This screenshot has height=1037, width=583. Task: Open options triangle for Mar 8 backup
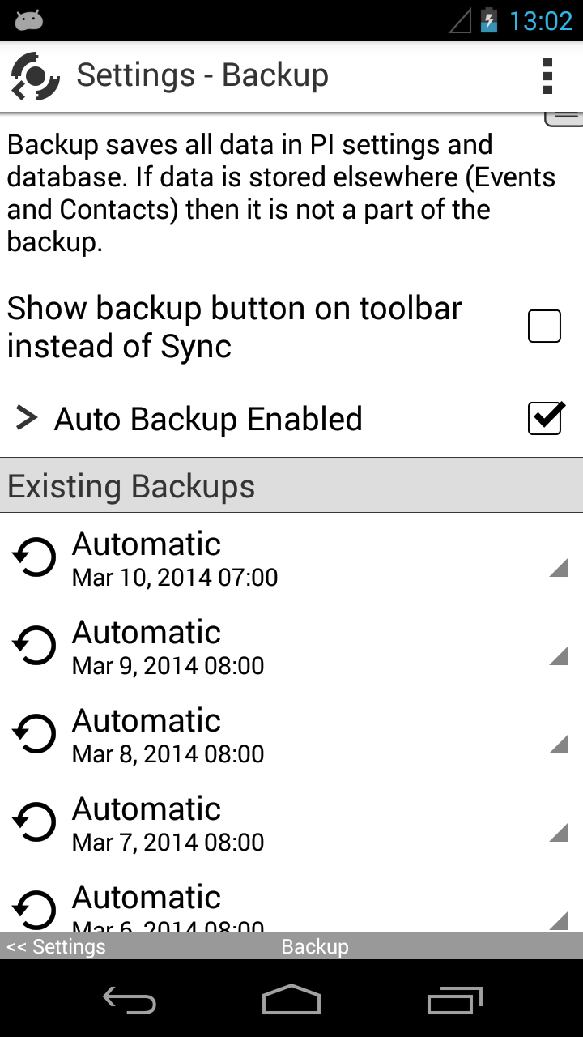tap(558, 744)
